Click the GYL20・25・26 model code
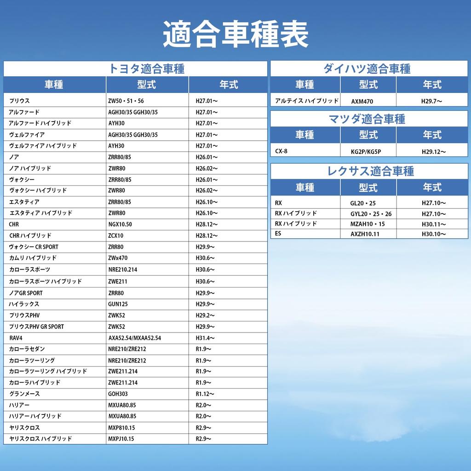The height and width of the screenshot is (471, 471). pos(371,214)
